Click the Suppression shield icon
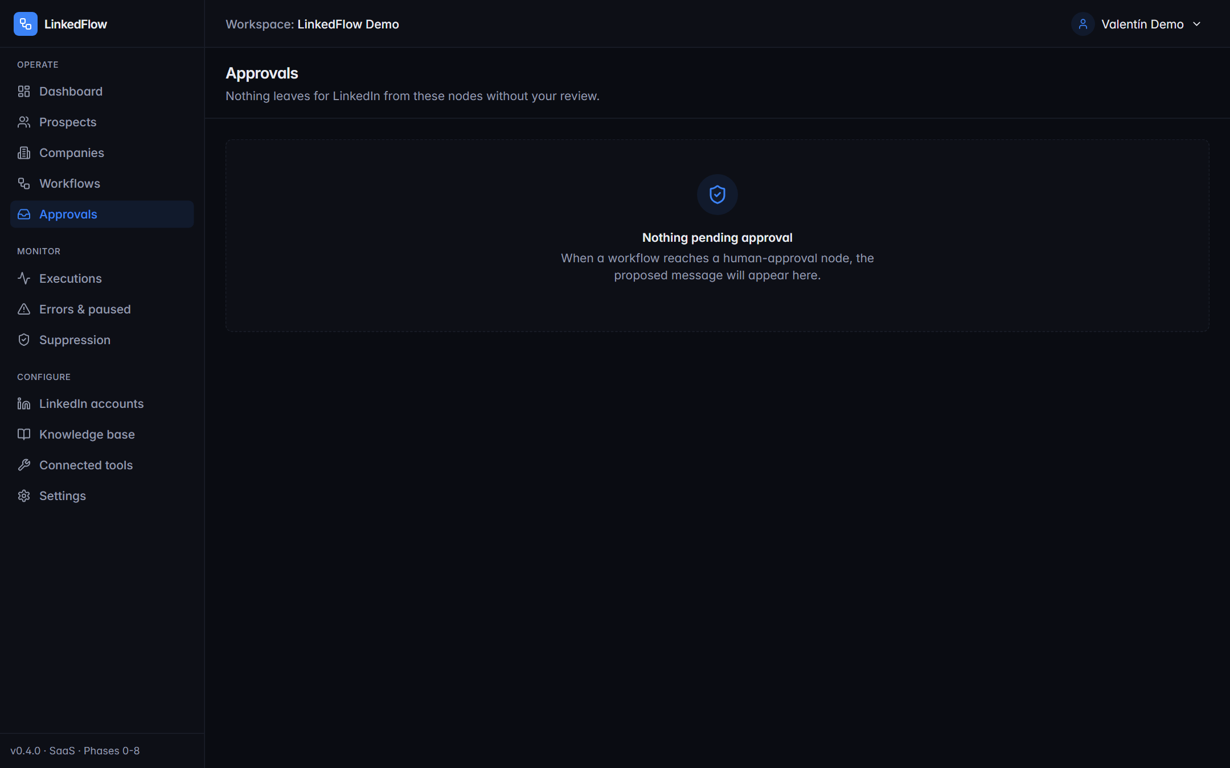Image resolution: width=1230 pixels, height=768 pixels. pos(24,340)
